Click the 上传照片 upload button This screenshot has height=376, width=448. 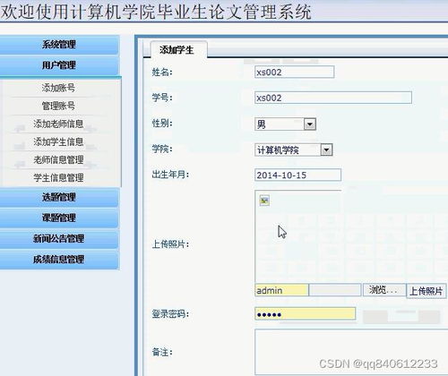426,291
